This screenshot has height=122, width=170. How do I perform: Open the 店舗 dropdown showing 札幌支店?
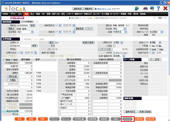[x=120, y=32]
